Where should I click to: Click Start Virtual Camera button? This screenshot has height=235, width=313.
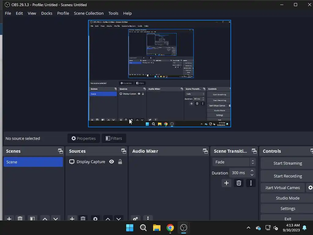pyautogui.click(x=283, y=188)
